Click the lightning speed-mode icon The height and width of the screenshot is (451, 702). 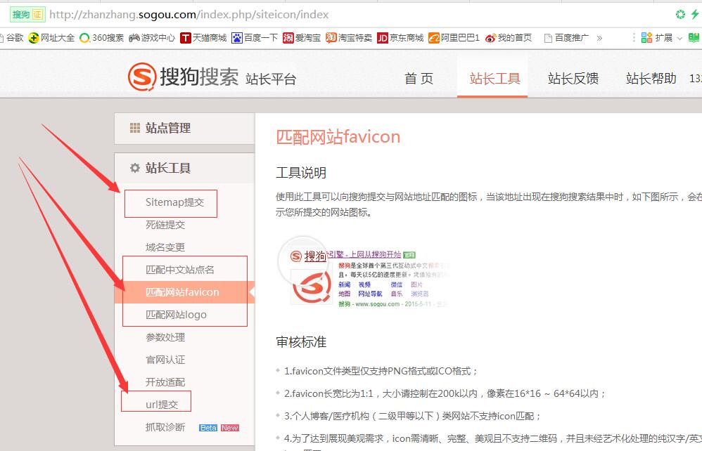tap(695, 14)
